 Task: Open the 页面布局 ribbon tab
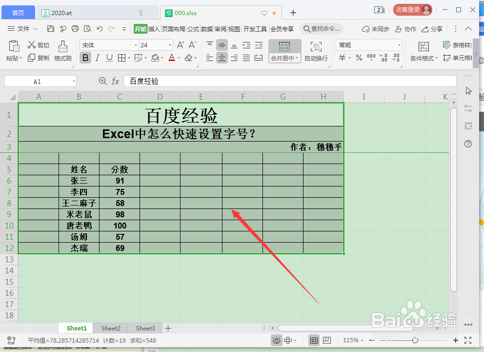(174, 29)
